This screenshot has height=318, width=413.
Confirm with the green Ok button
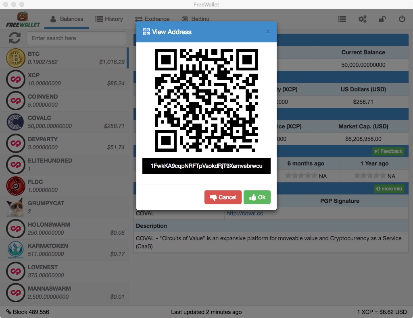257,197
